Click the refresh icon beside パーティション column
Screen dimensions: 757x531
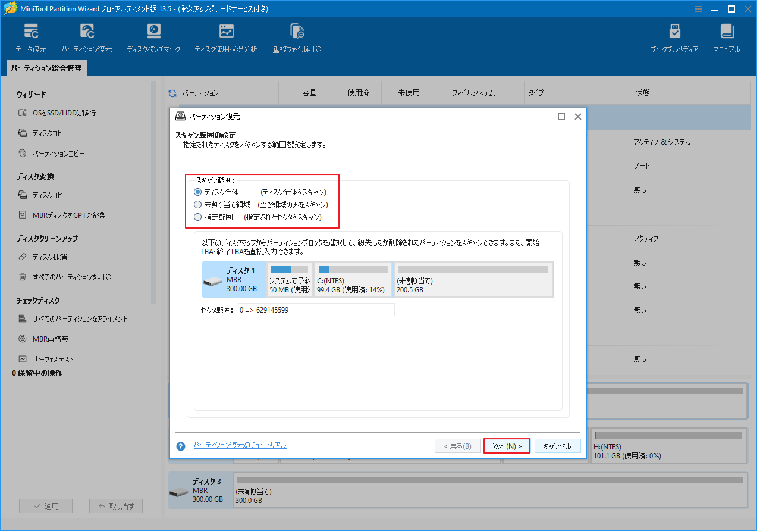(173, 92)
